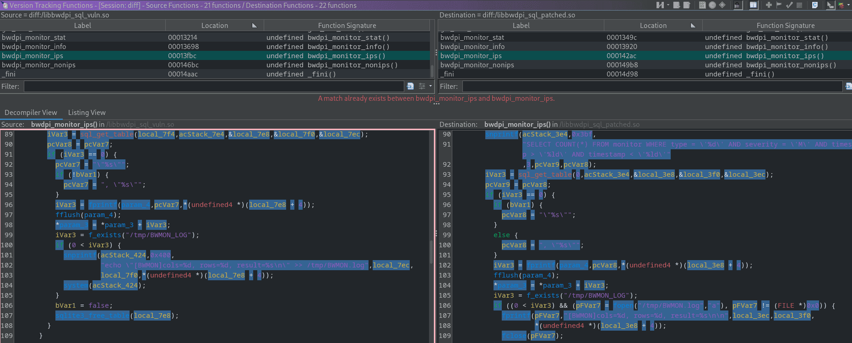Click fflush on destination decompiler line 103
852x343 pixels.
tap(506, 275)
